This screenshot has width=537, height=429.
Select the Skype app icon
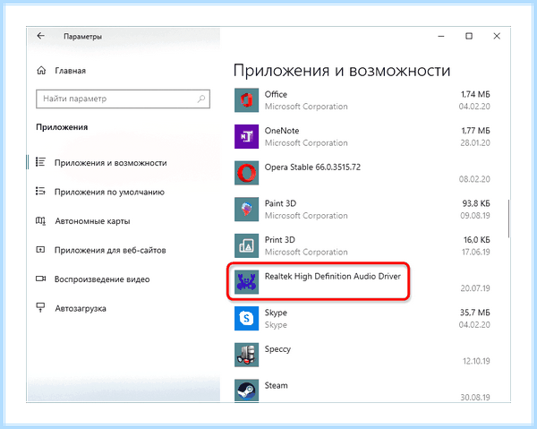coord(246,318)
